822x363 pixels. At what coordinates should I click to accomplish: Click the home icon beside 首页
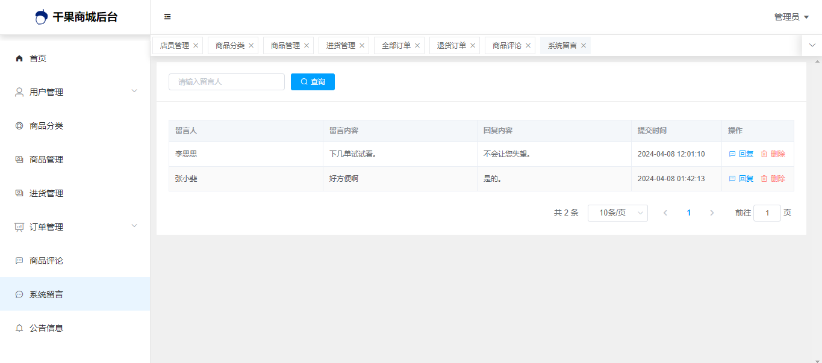coord(19,58)
